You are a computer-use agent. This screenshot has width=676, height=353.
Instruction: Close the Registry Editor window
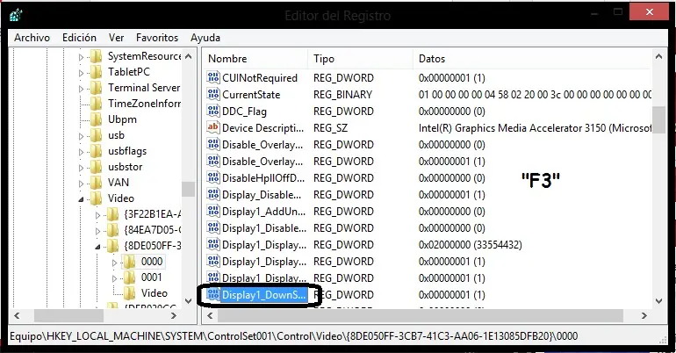[650, 12]
